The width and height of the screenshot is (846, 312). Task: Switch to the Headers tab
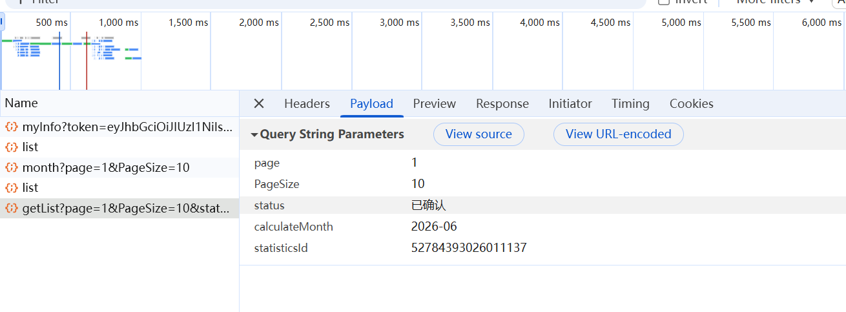coord(307,103)
